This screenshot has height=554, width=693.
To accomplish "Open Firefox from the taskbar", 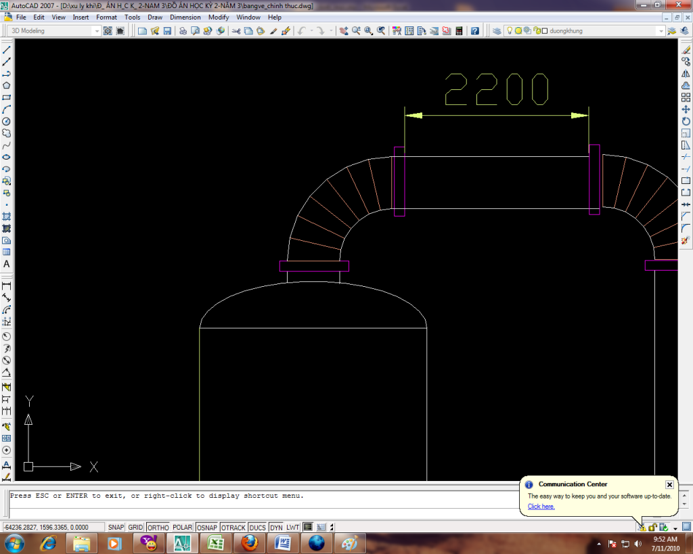I will (x=249, y=543).
